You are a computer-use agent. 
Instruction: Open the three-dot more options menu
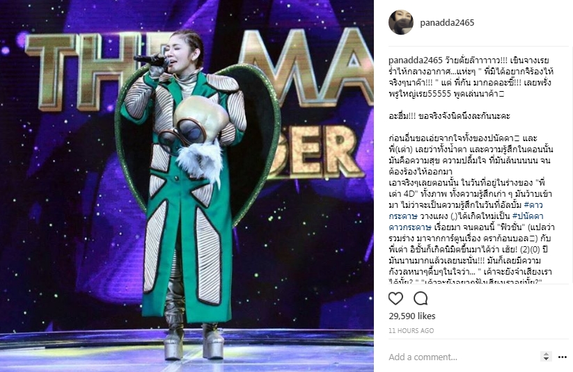[x=563, y=357]
